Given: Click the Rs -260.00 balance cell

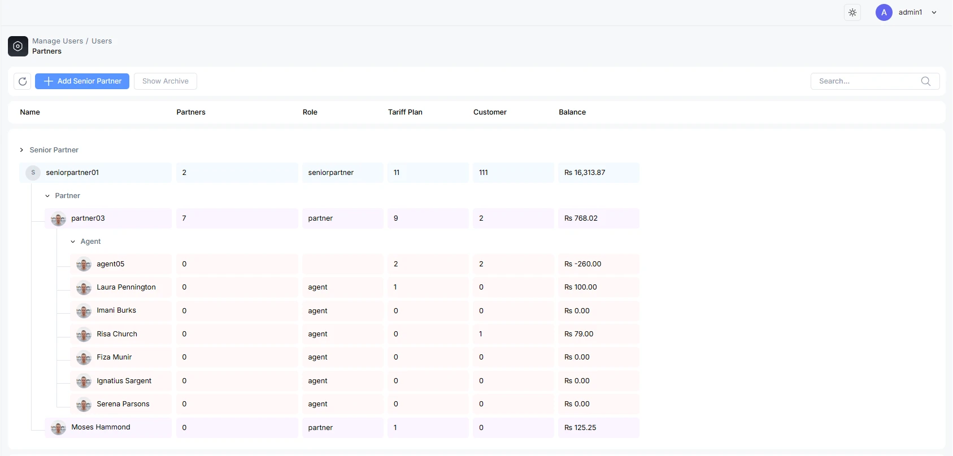Looking at the screenshot, I should [x=599, y=264].
